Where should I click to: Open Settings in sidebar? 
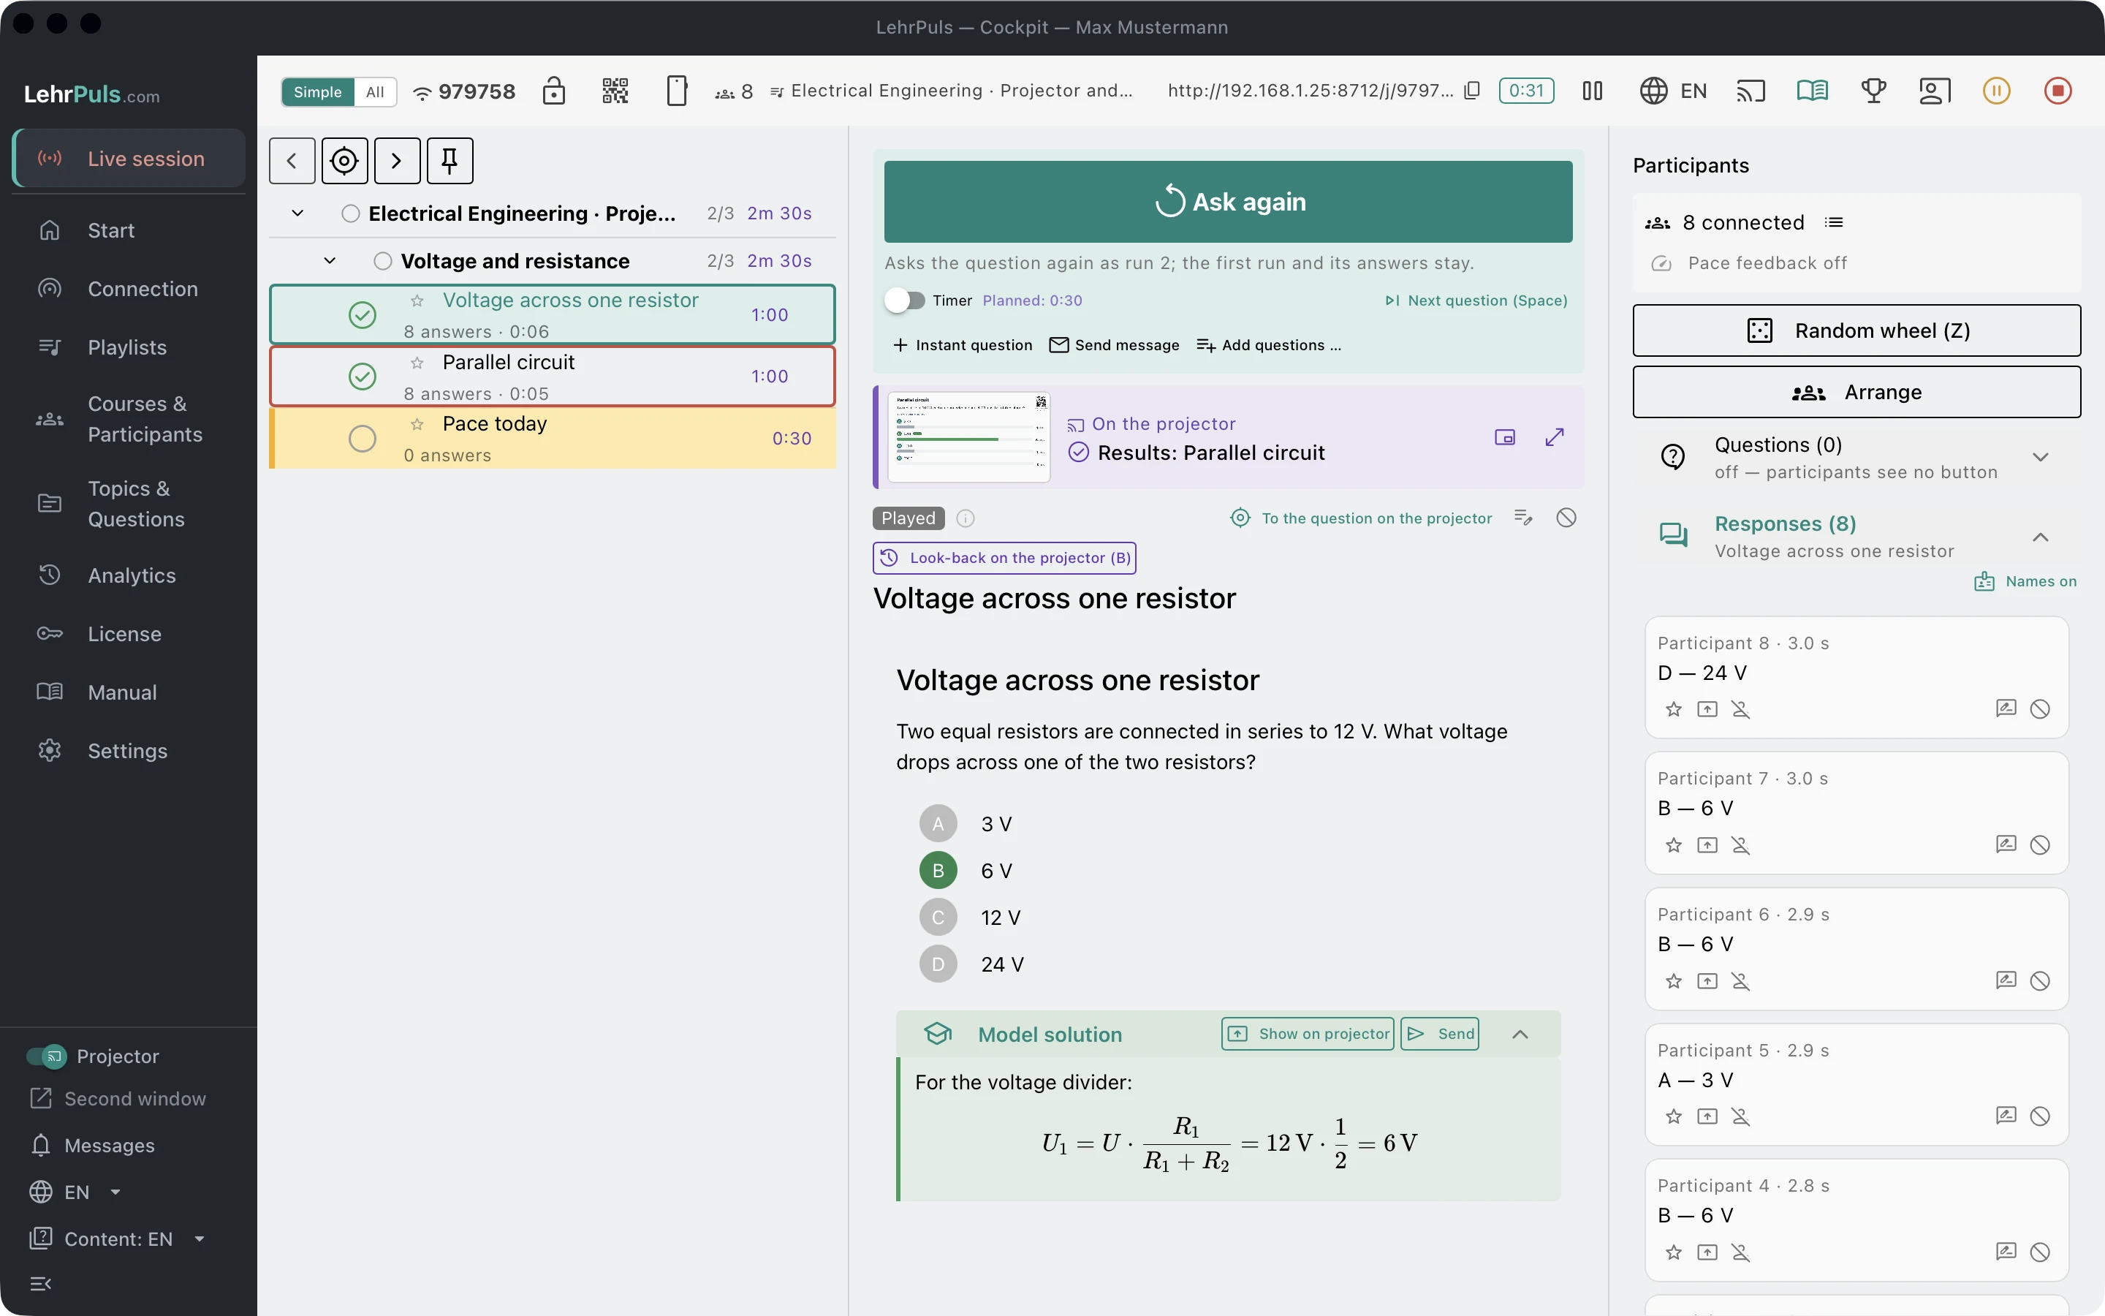(x=129, y=751)
